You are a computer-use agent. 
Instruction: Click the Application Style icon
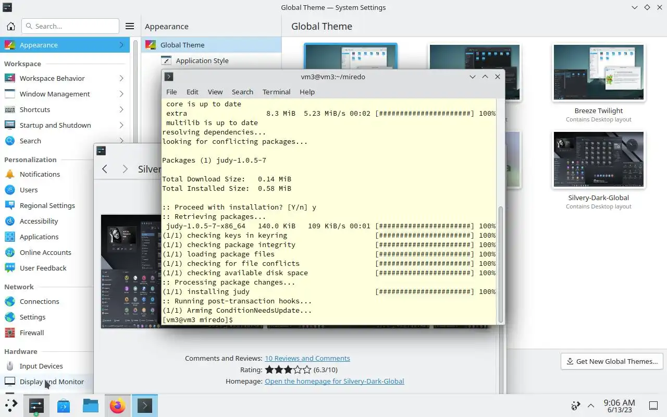click(166, 60)
